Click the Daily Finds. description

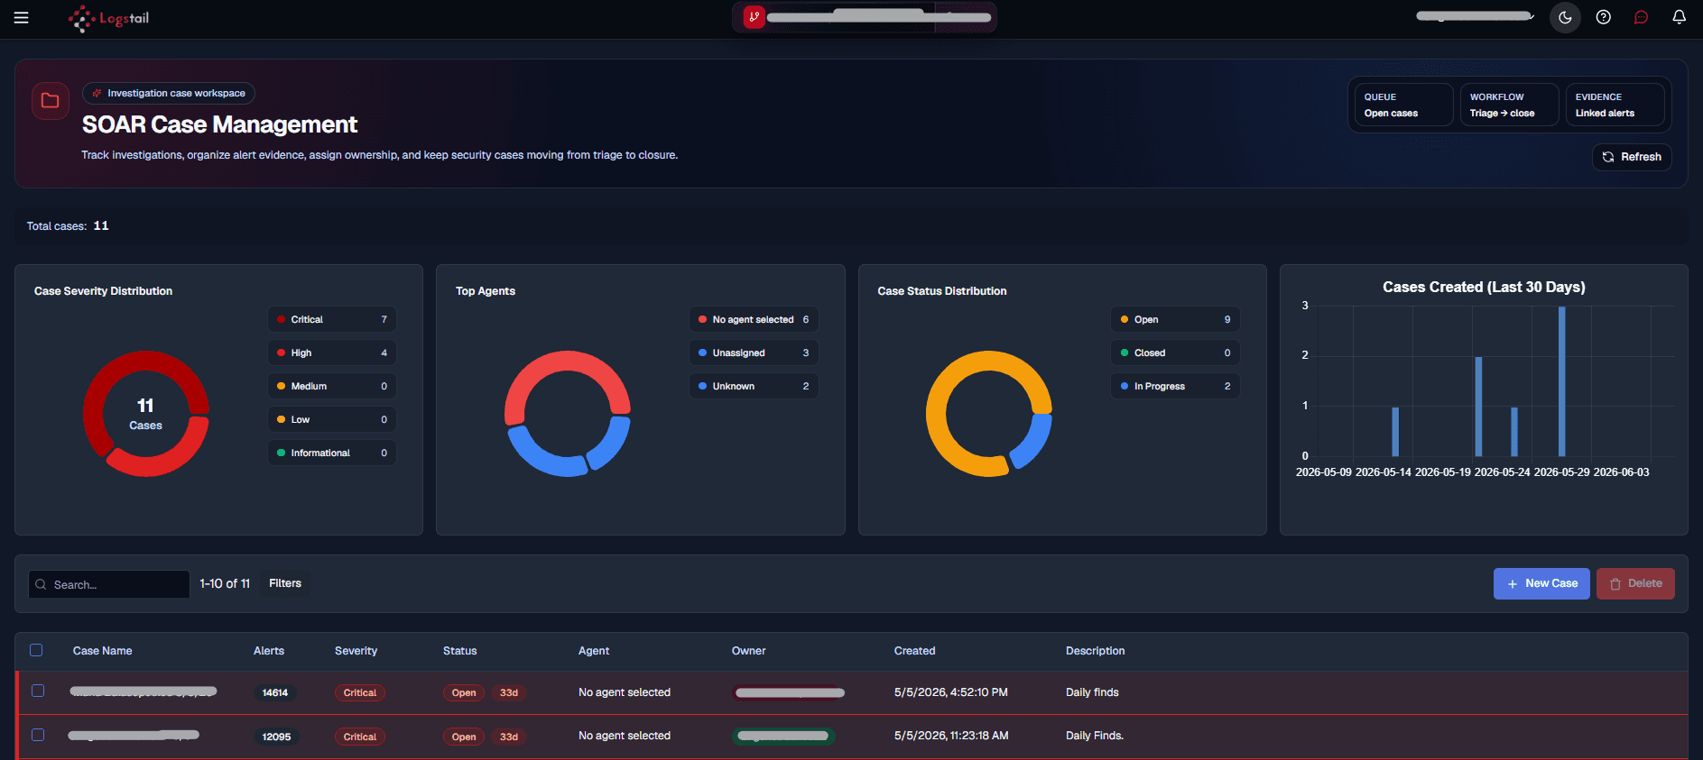1095,736
